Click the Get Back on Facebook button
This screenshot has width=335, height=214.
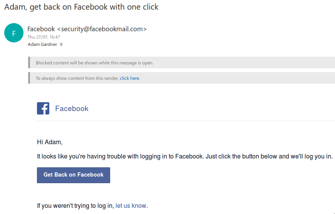click(x=74, y=175)
